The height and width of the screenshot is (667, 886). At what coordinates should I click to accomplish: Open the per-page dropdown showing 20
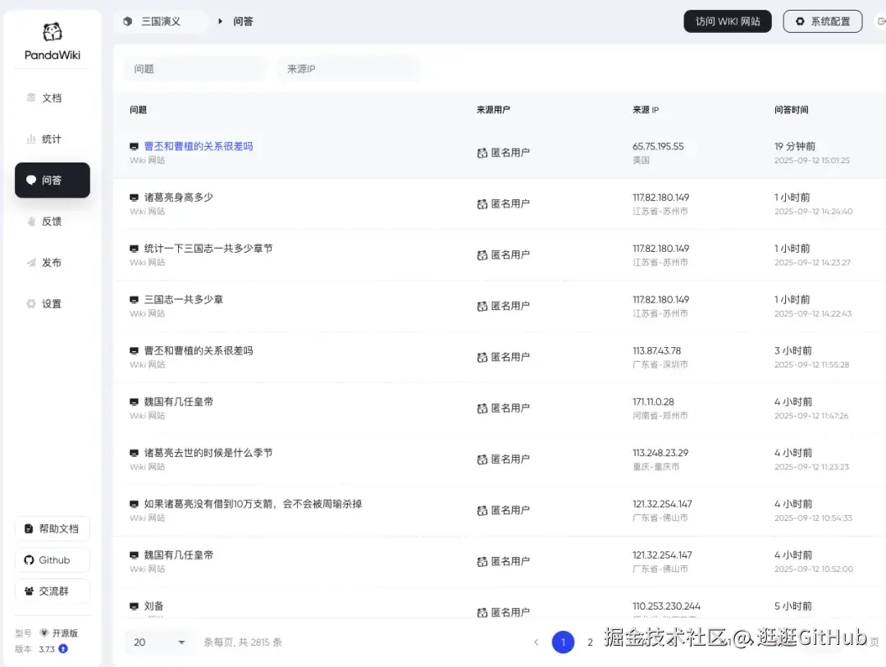coord(158,642)
